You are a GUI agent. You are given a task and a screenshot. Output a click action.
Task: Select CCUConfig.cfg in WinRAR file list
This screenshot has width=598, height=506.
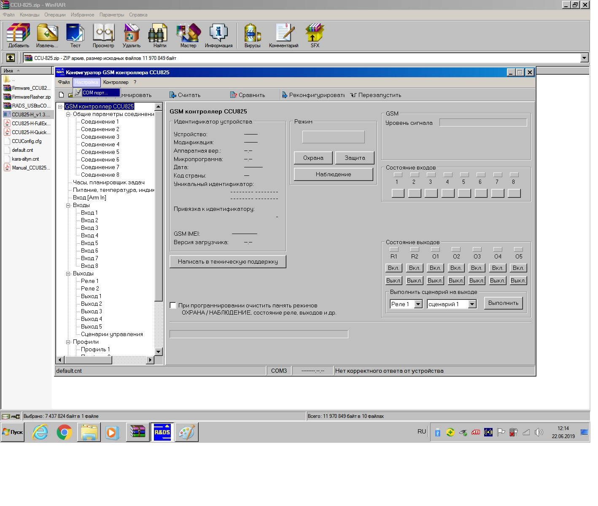27,141
